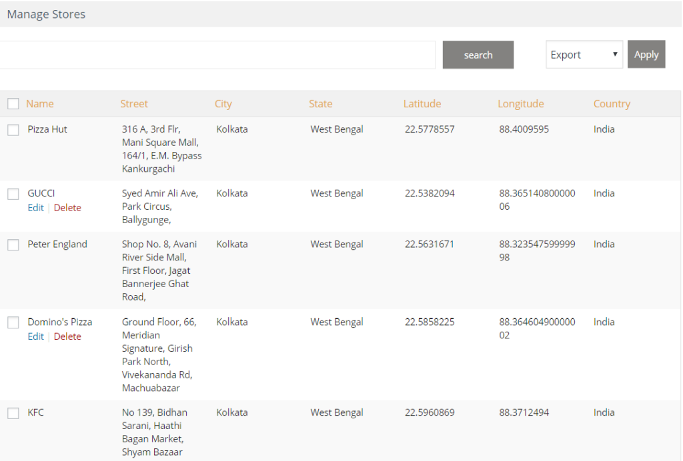Check the Pizza Hut row checkbox
Image resolution: width=683 pixels, height=461 pixels.
pyautogui.click(x=13, y=130)
